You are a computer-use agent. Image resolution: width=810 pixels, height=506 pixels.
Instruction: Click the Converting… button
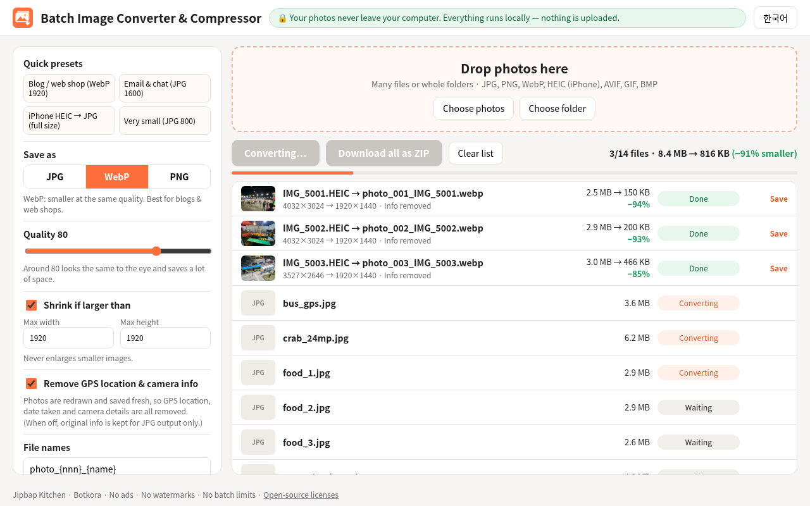pyautogui.click(x=275, y=153)
